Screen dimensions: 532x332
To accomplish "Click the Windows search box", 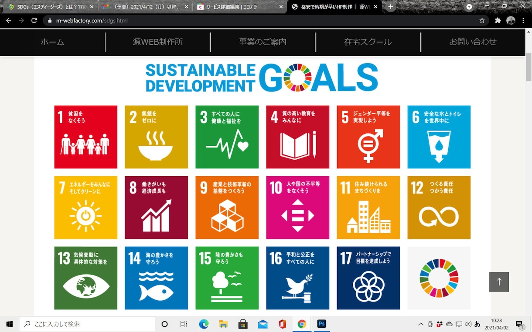I will pos(87,324).
